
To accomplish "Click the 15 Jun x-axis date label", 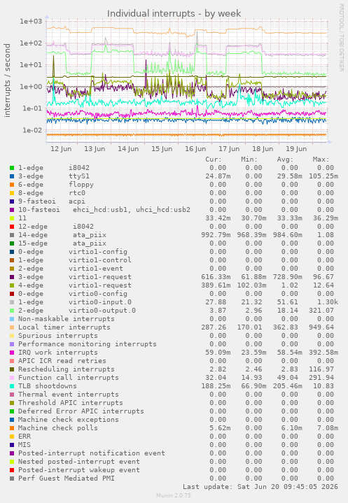I will 162,149.
